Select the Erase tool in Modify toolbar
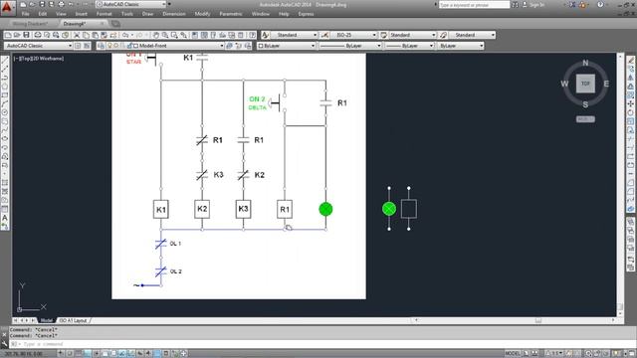The height and width of the screenshot is (358, 637). pyautogui.click(x=630, y=60)
